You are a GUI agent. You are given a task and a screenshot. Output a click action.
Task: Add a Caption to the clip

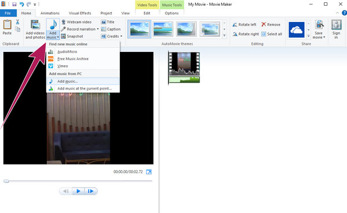pos(110,29)
